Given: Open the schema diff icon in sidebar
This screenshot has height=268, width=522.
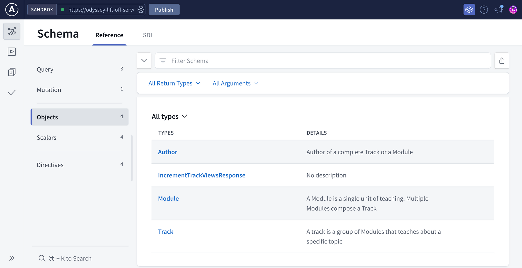Looking at the screenshot, I should click(12, 72).
